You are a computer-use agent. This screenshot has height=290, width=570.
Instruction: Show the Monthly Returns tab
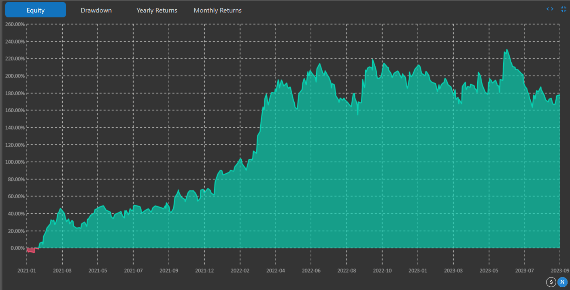point(218,10)
